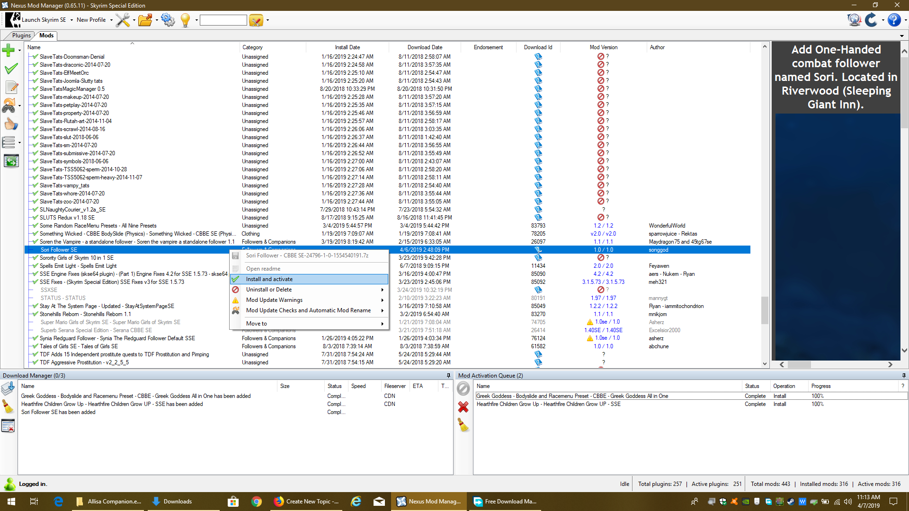This screenshot has width=909, height=511.
Task: Open the tools wrench icon in toolbar
Action: coord(123,20)
